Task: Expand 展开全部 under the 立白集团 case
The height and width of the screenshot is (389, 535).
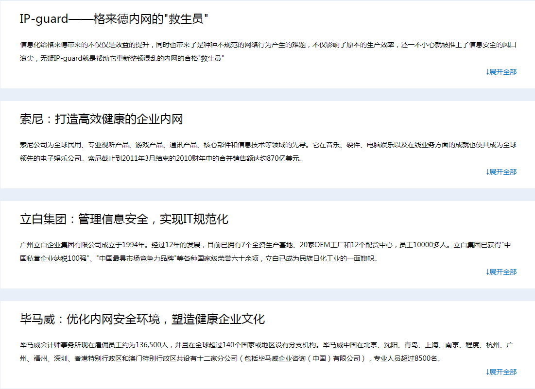Action: (503, 272)
